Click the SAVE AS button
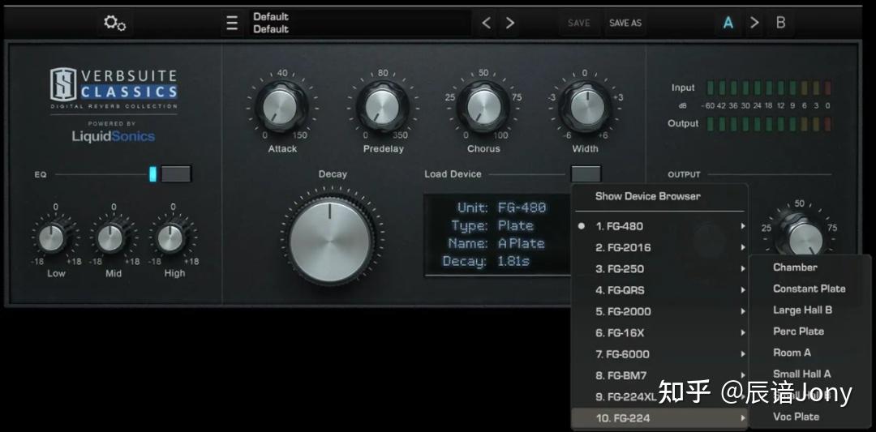This screenshot has height=432, width=876. pyautogui.click(x=625, y=23)
